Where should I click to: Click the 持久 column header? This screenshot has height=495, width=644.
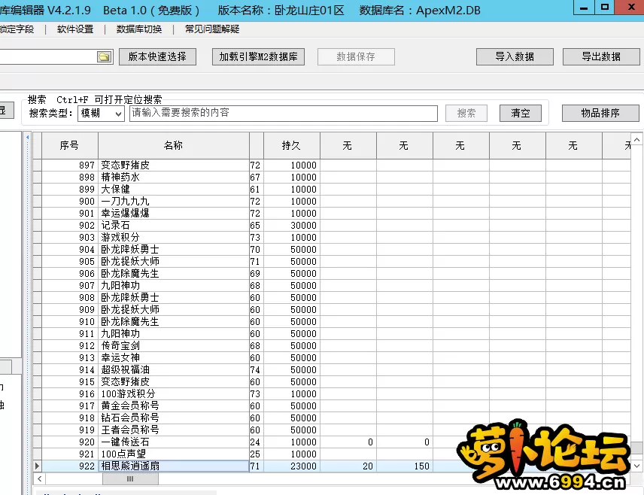[291, 145]
